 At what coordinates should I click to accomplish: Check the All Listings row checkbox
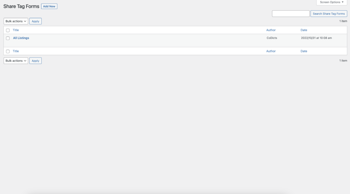tap(8, 38)
